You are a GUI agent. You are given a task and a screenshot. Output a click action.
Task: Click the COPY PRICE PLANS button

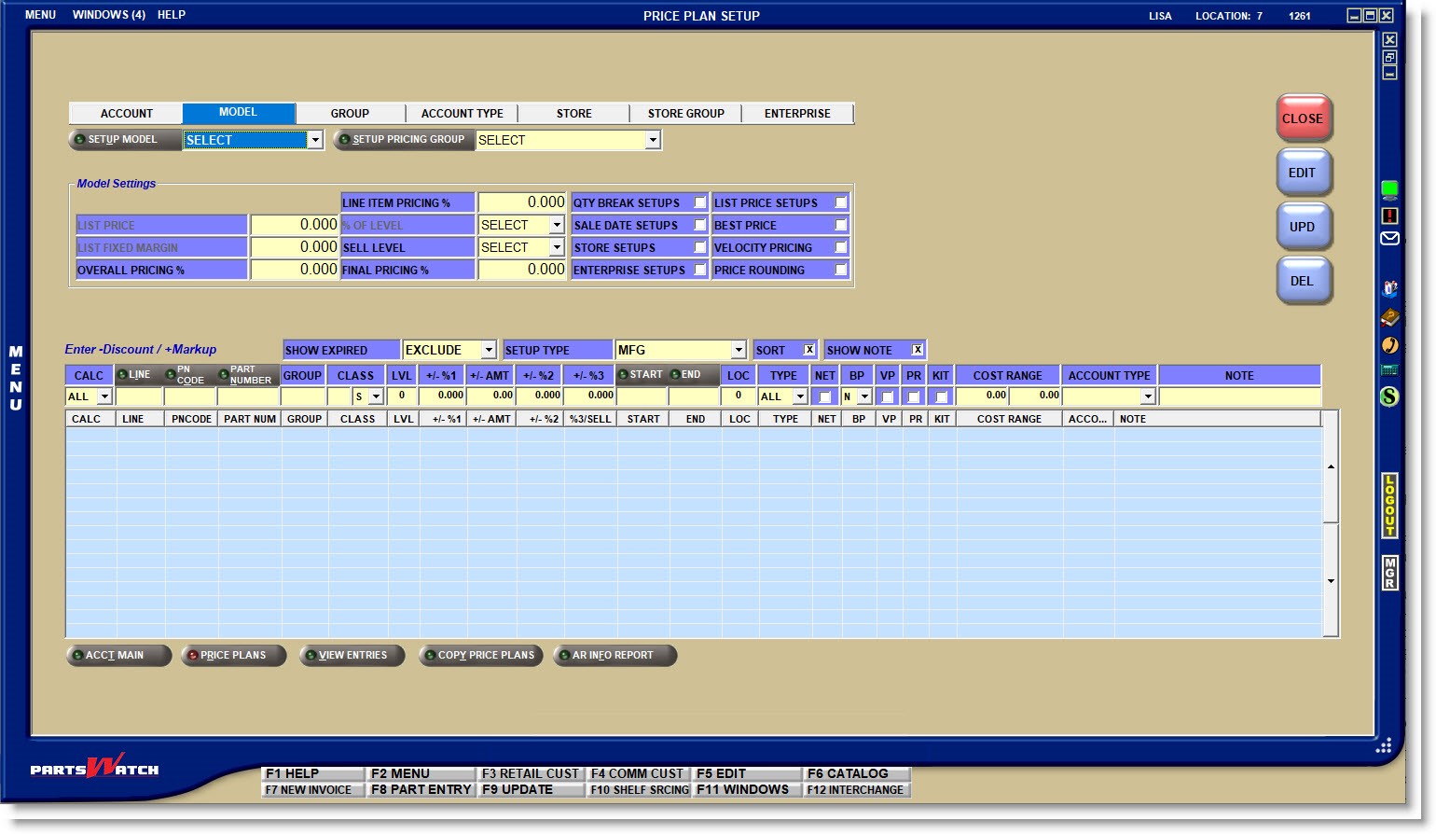click(x=480, y=656)
